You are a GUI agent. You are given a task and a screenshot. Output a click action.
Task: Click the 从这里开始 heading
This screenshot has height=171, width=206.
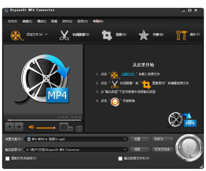[x=143, y=65]
